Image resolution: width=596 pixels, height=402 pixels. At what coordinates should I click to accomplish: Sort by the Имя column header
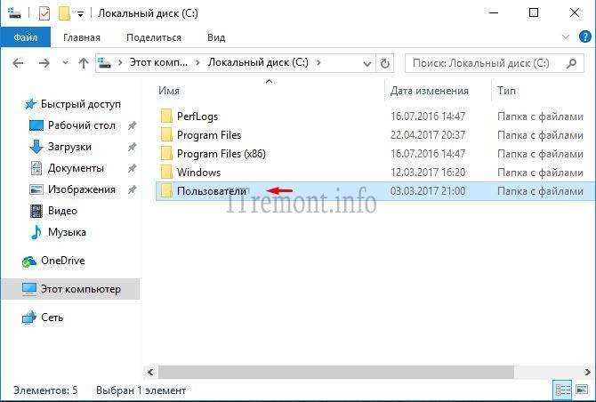pyautogui.click(x=169, y=91)
